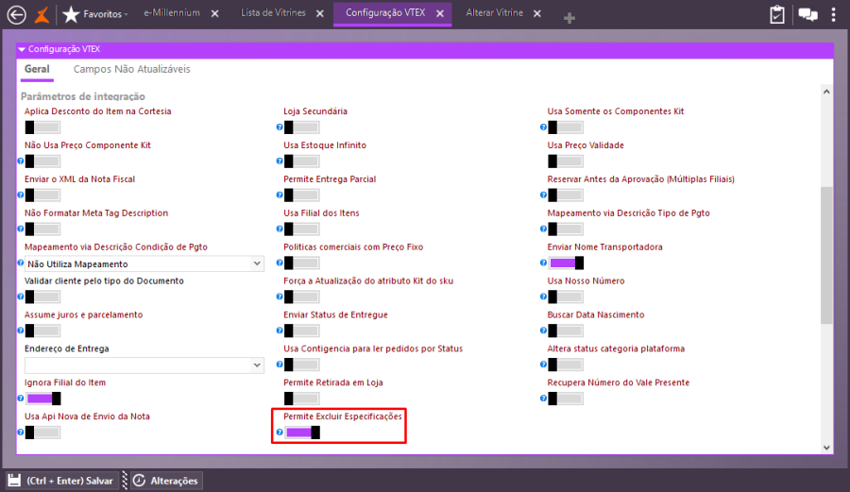Screen dimensions: 850x492
Task: Switch to the Alterar Vitrine tab
Action: pos(494,13)
